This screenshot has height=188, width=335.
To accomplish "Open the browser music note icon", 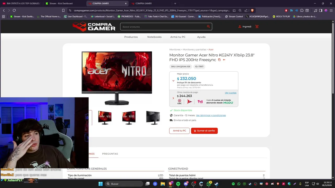I will tap(315, 10).
